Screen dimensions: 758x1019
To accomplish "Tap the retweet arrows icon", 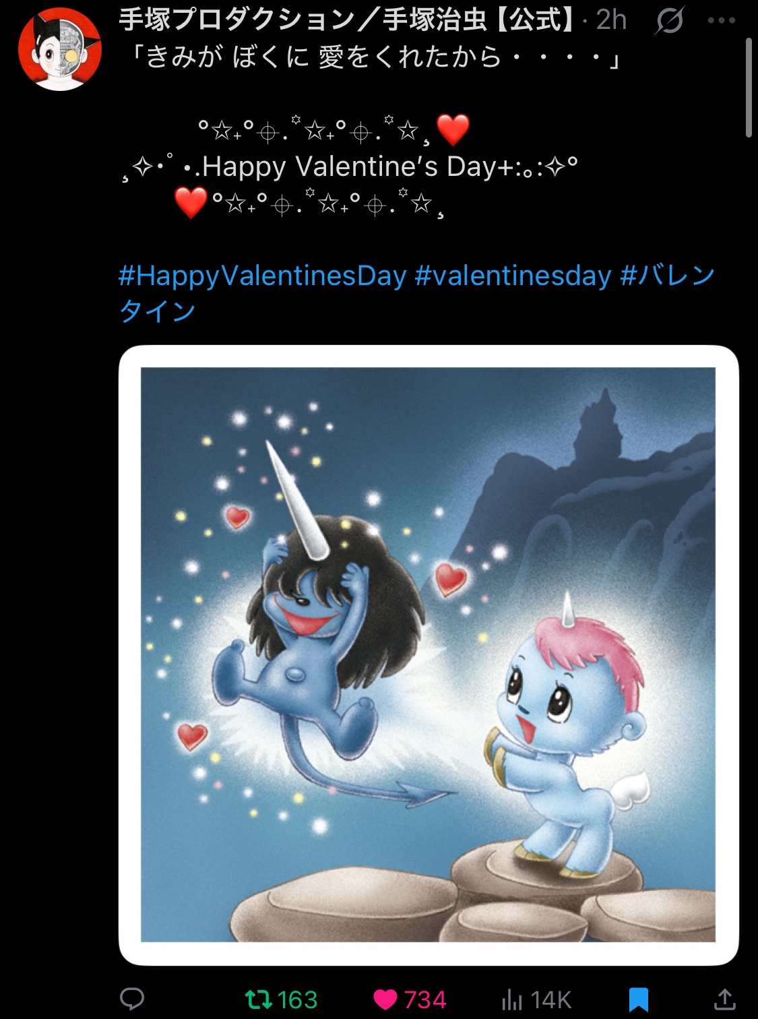I will tap(258, 998).
